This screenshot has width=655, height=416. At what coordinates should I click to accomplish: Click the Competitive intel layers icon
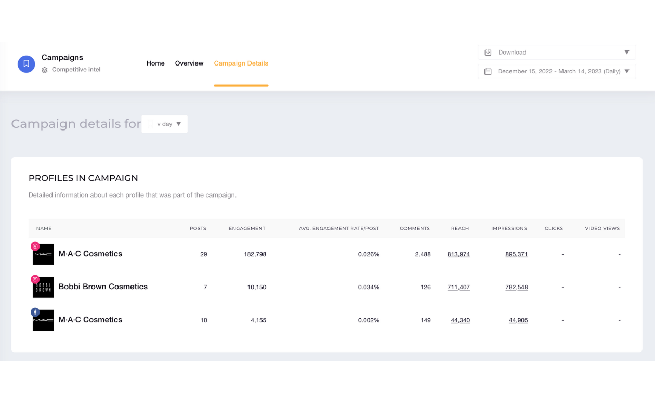tap(45, 70)
